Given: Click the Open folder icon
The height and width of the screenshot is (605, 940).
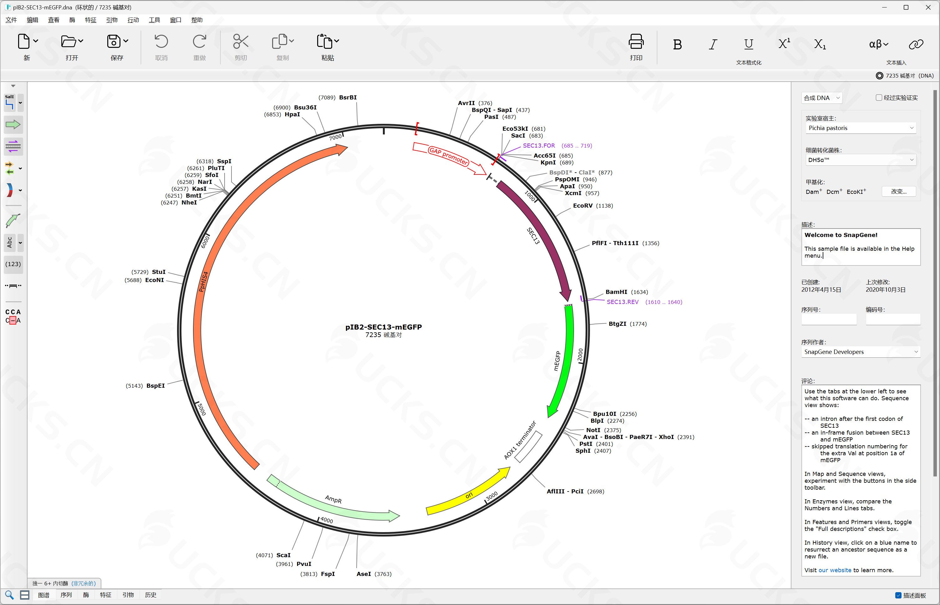Looking at the screenshot, I should (x=69, y=41).
